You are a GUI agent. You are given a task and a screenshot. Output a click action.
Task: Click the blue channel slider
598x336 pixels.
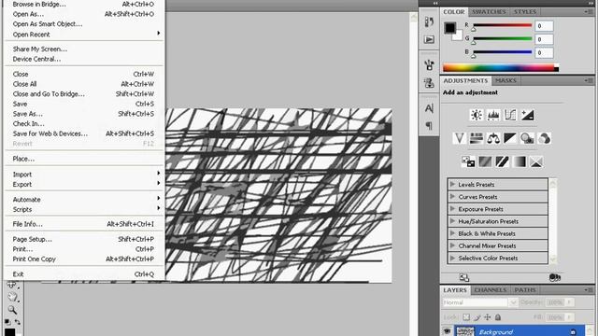point(503,52)
